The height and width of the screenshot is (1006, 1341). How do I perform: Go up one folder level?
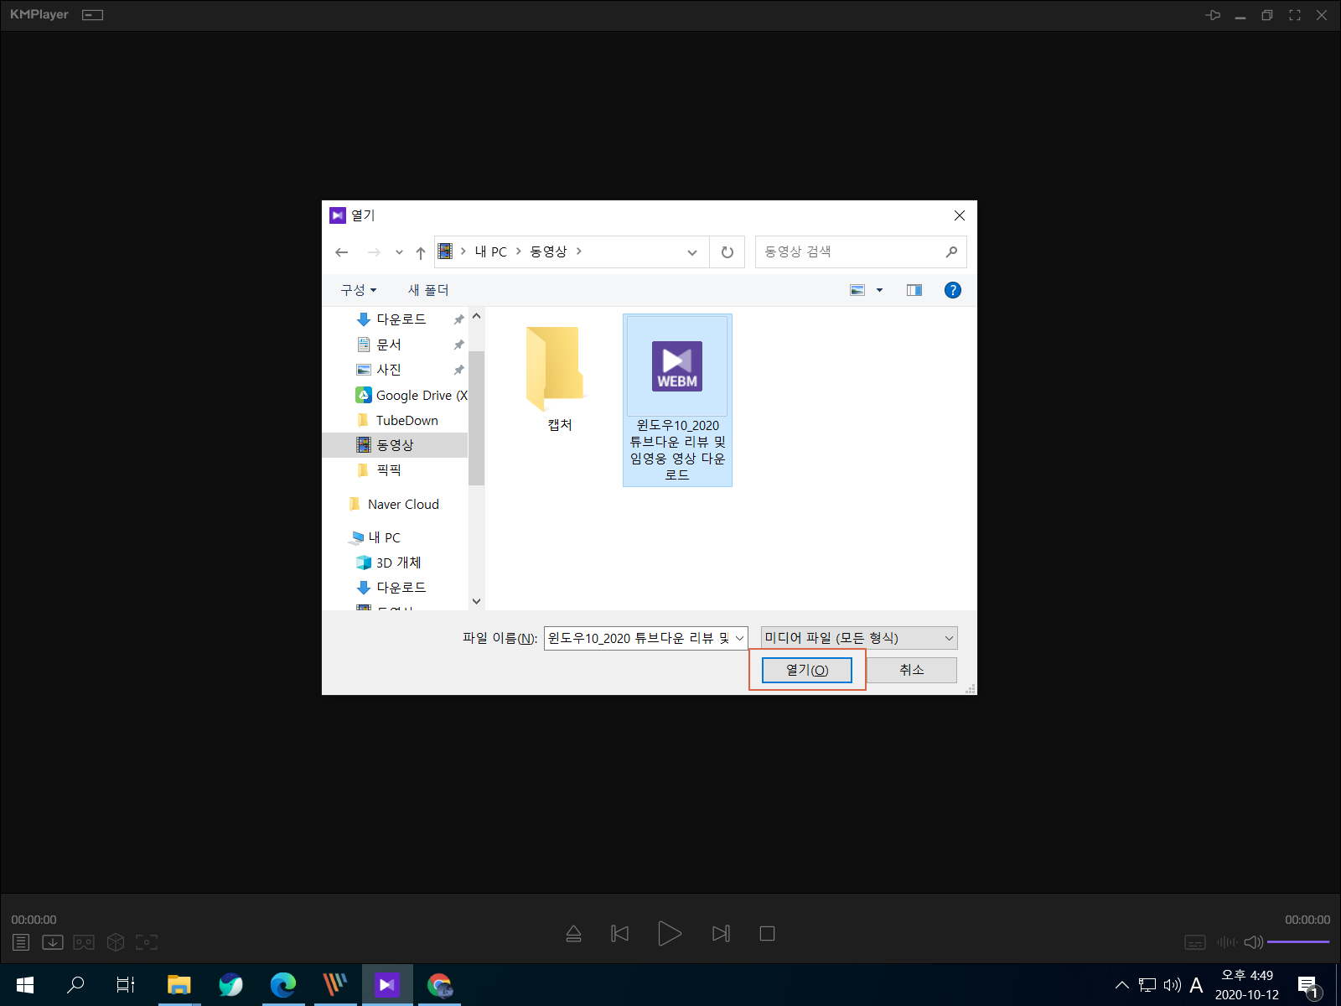click(421, 252)
